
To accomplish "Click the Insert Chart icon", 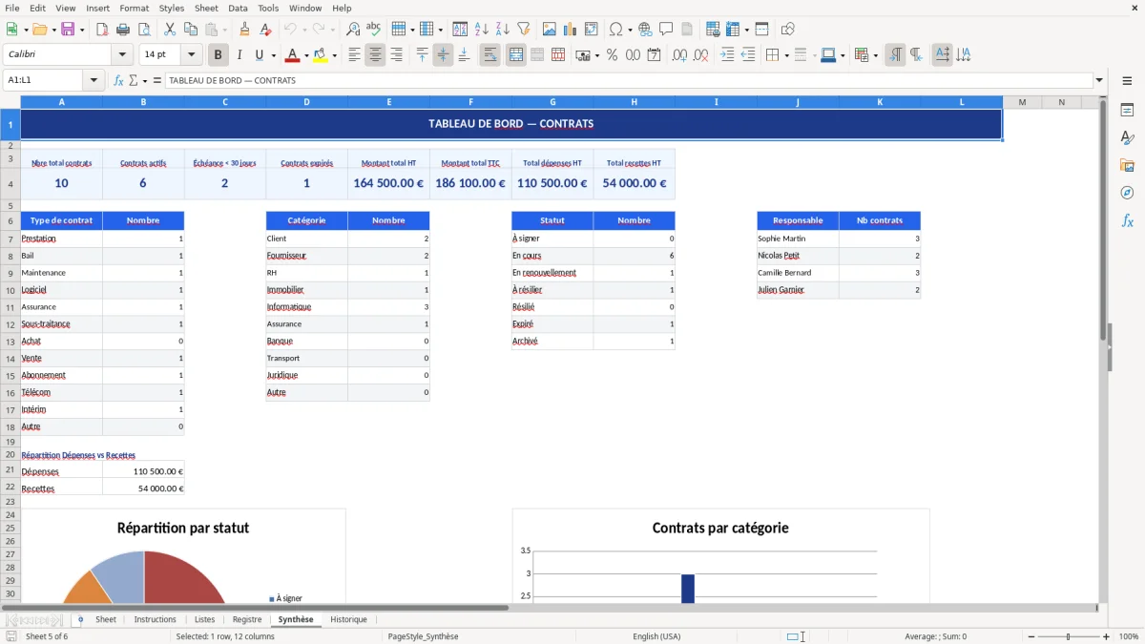I will [x=570, y=30].
